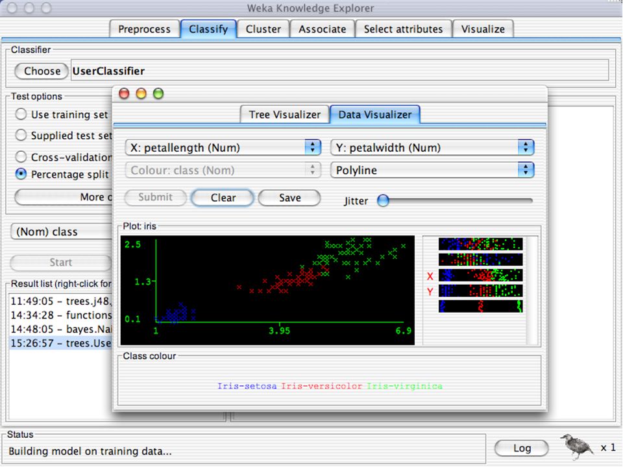This screenshot has height=467, width=623.
Task: Select the 15:26:57 trees.User result entry
Action: click(x=61, y=343)
